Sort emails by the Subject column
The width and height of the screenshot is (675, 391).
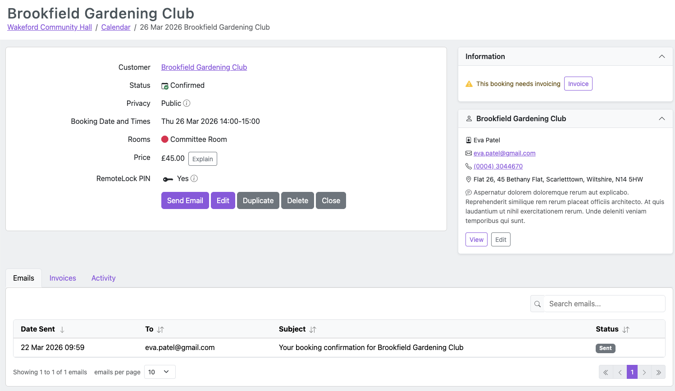pos(313,330)
